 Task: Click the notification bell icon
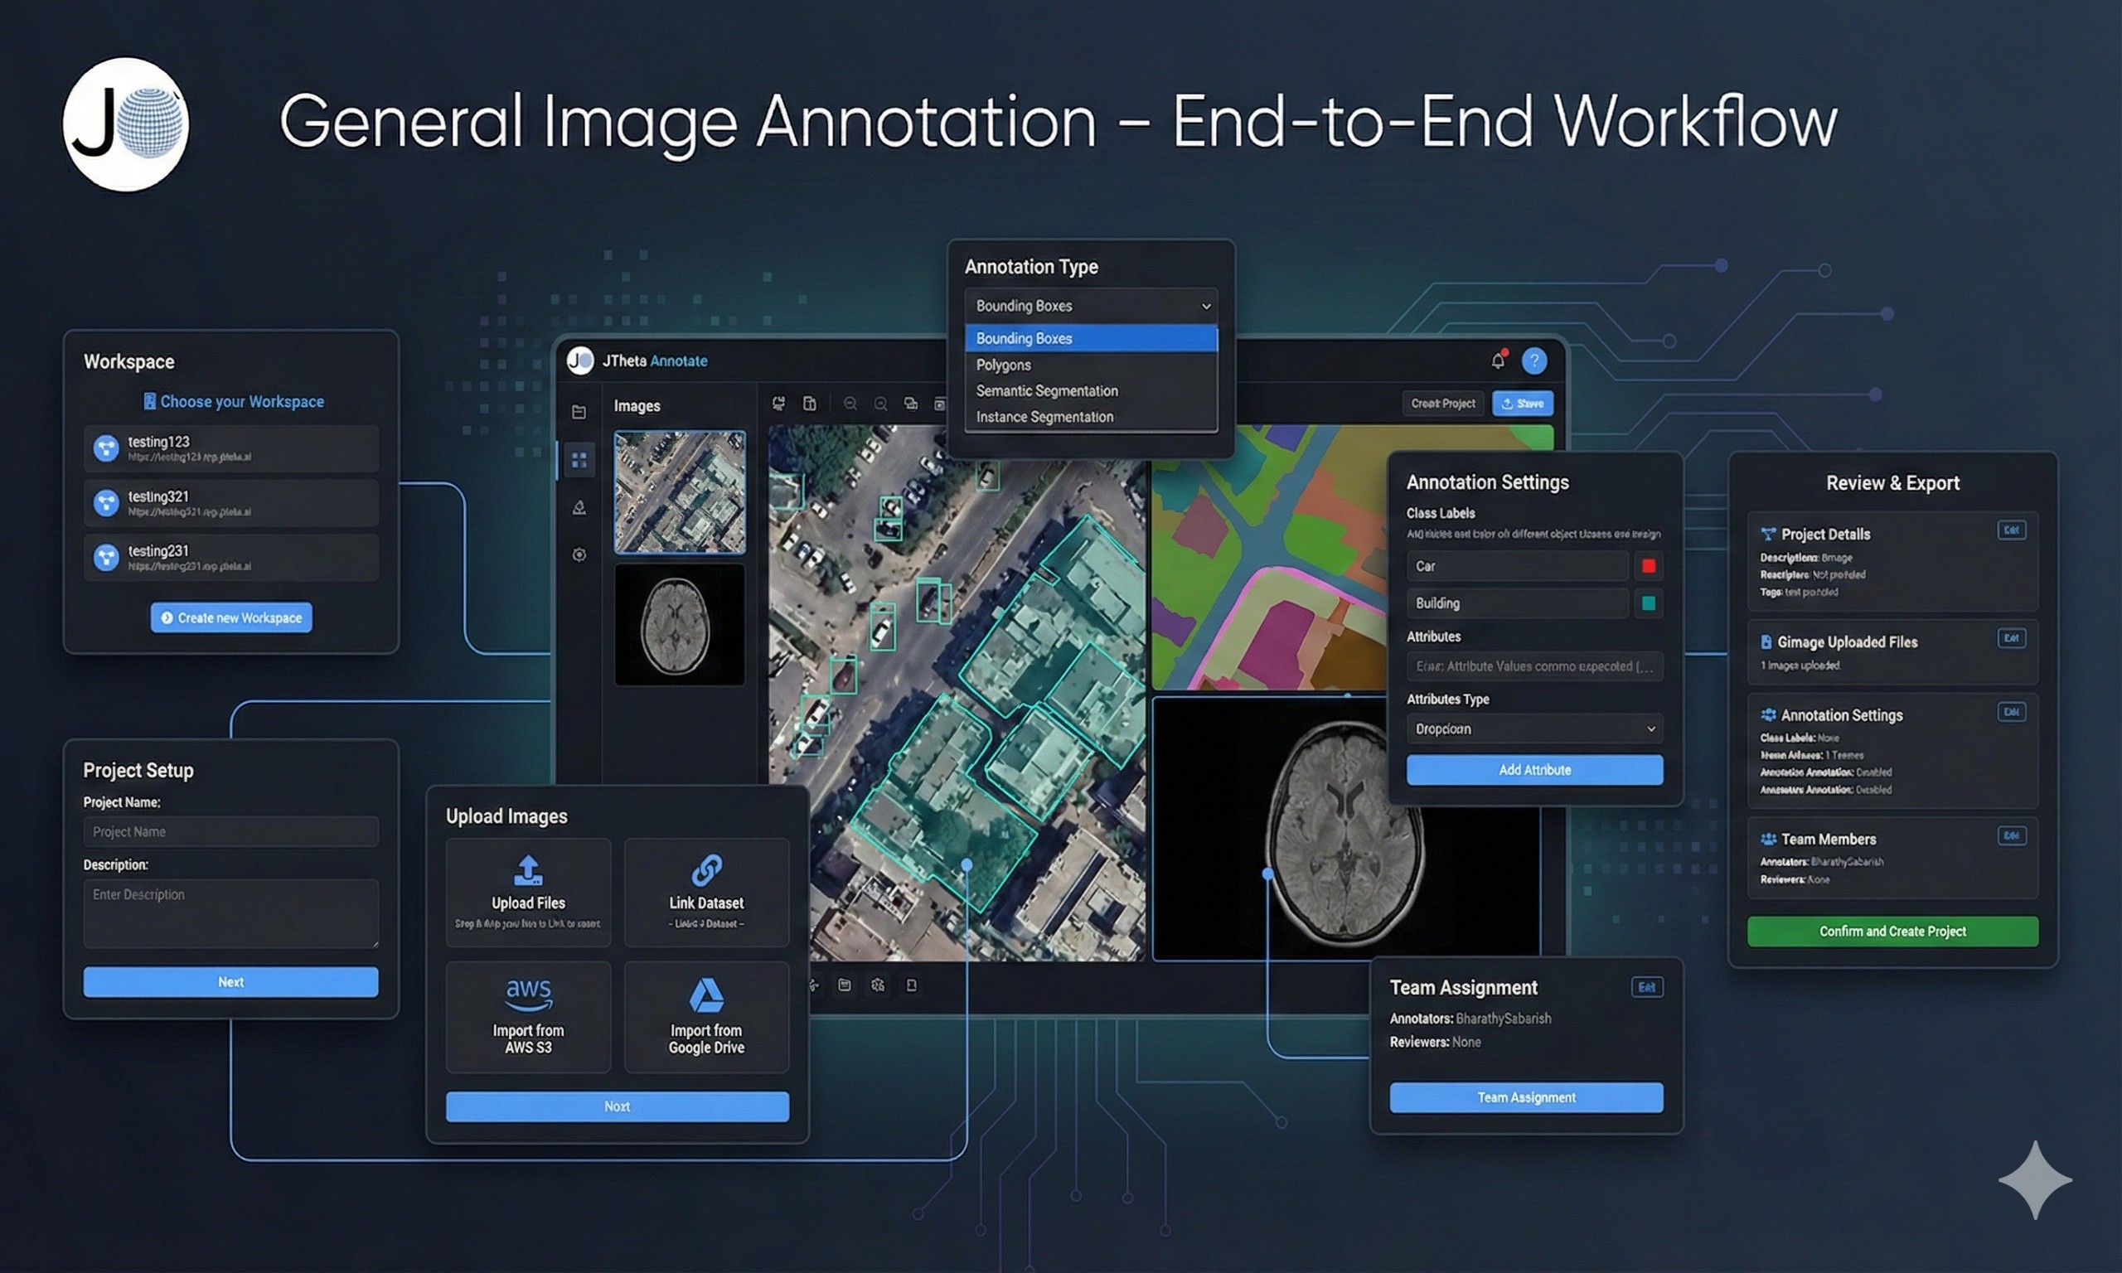[1498, 361]
